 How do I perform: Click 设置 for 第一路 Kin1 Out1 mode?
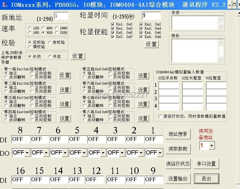(65, 75)
